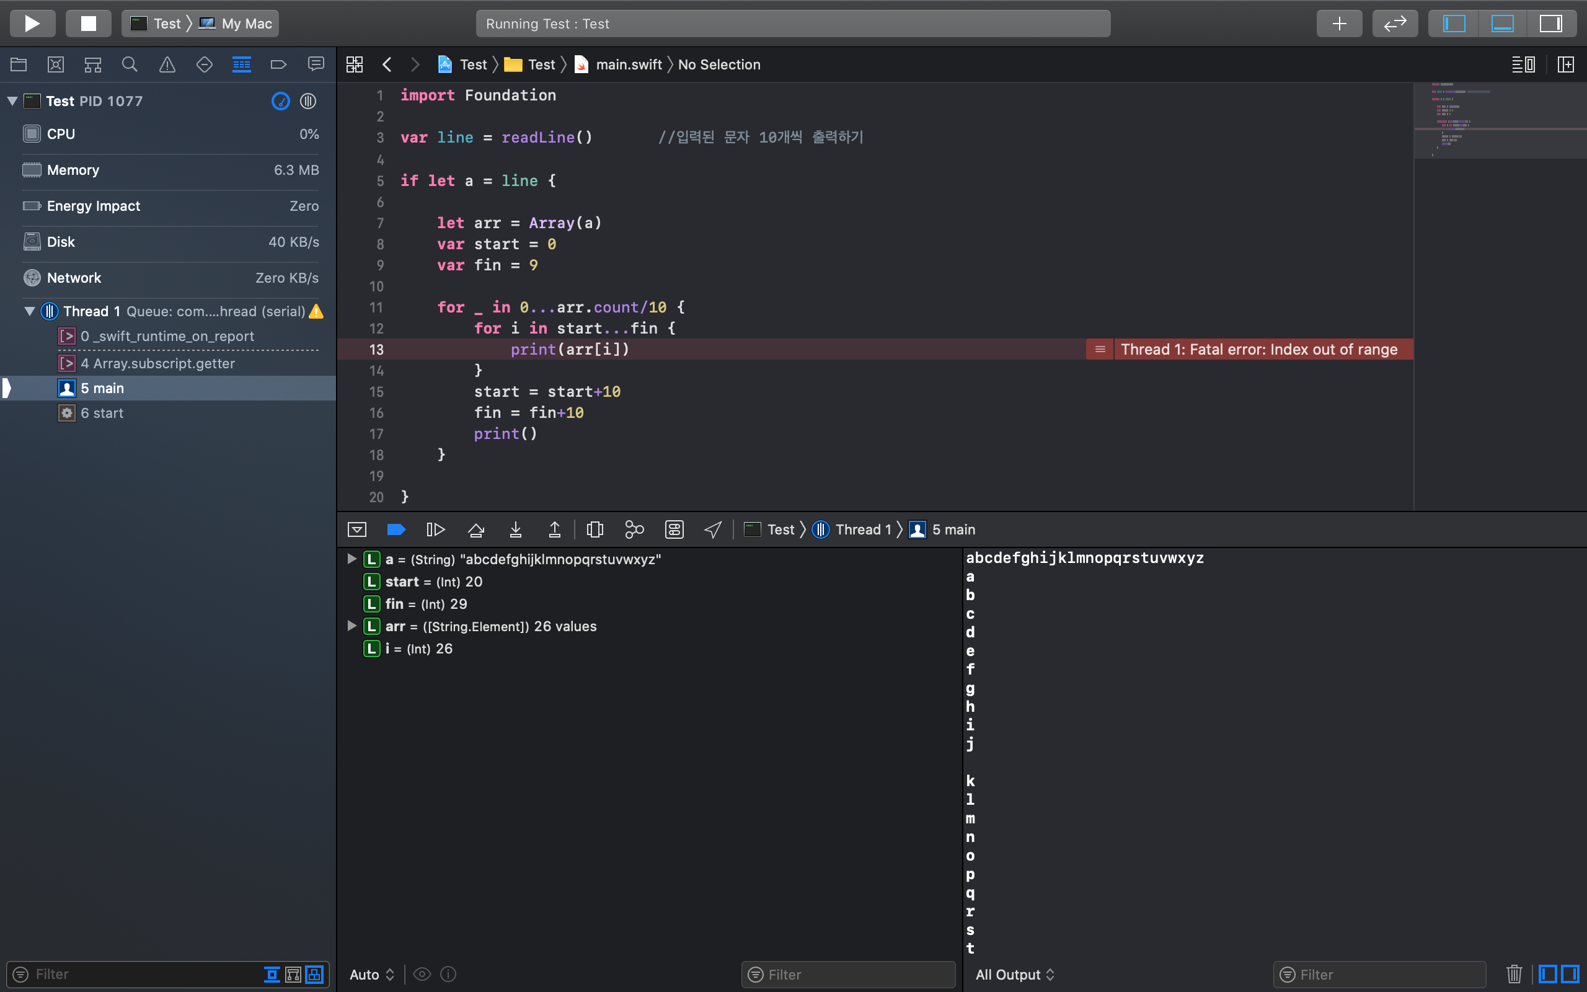Screen dimensions: 1587x992
Task: Select main.swift in the jump bar
Action: click(x=627, y=64)
